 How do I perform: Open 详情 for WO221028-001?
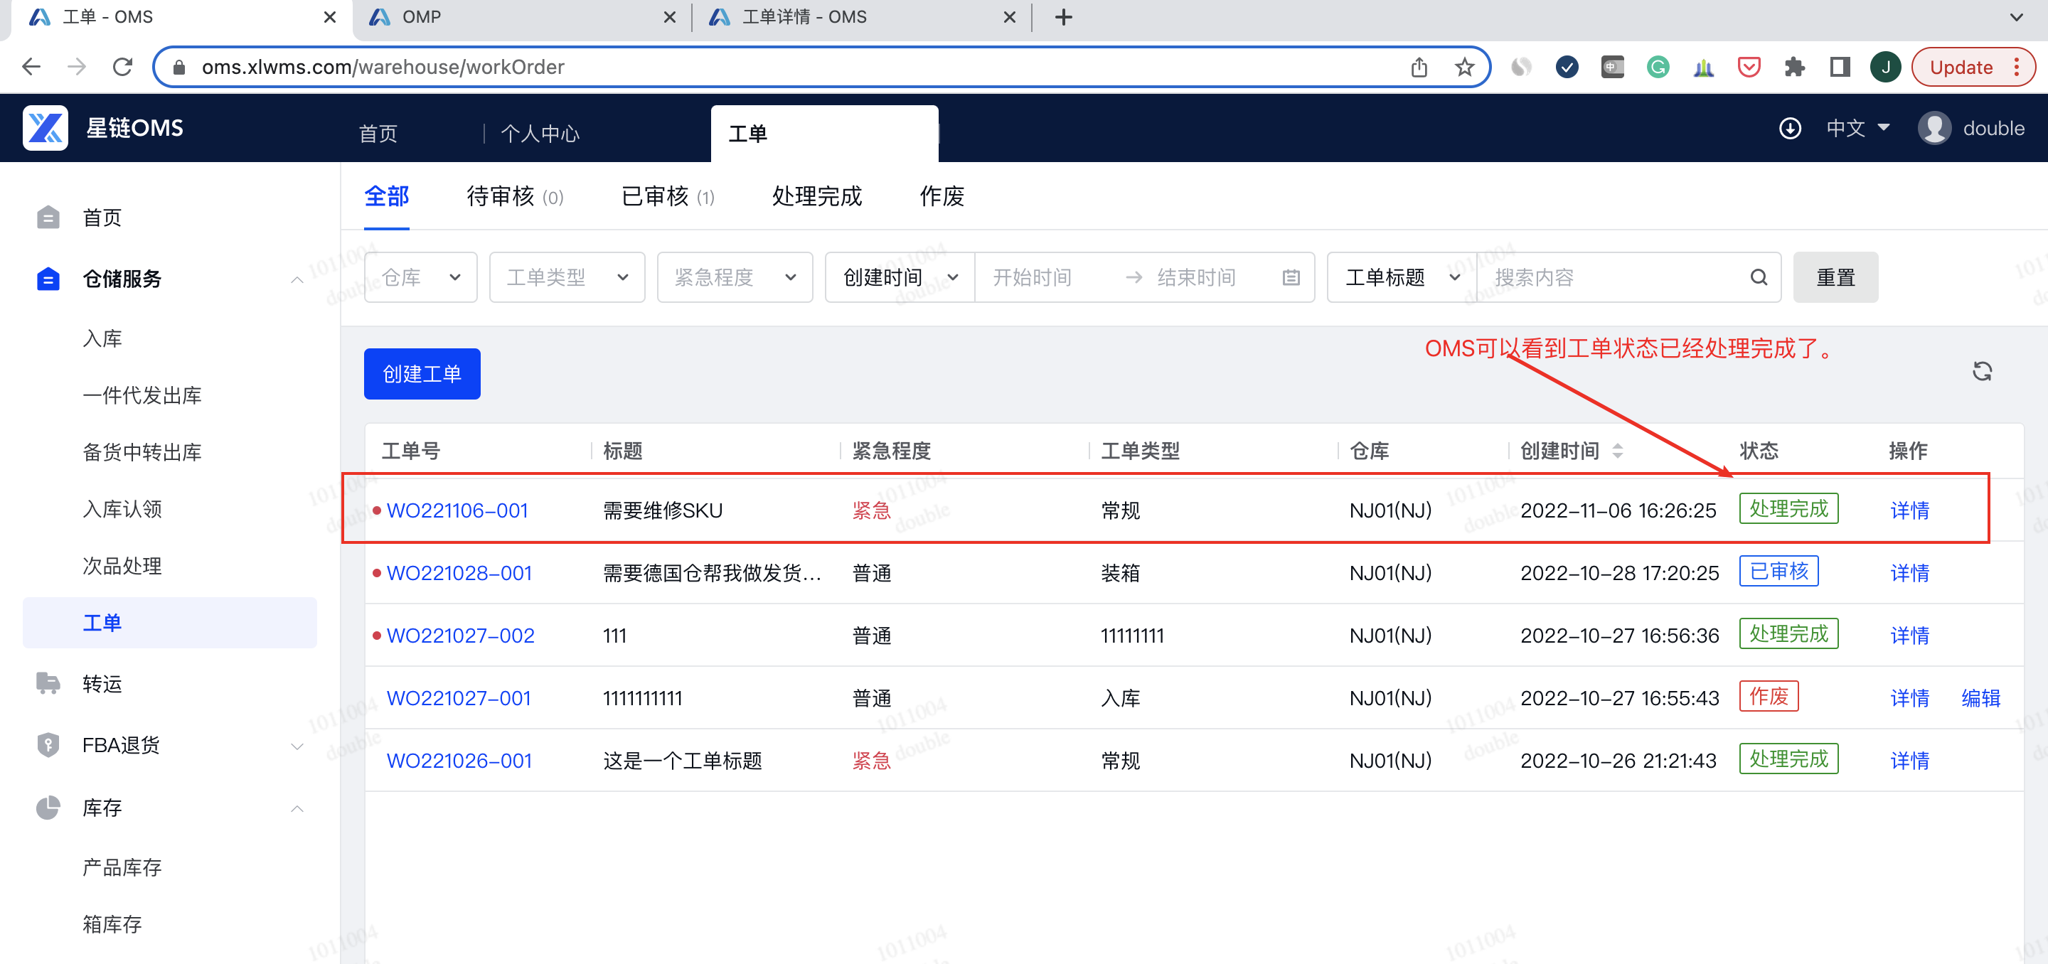click(x=1909, y=573)
